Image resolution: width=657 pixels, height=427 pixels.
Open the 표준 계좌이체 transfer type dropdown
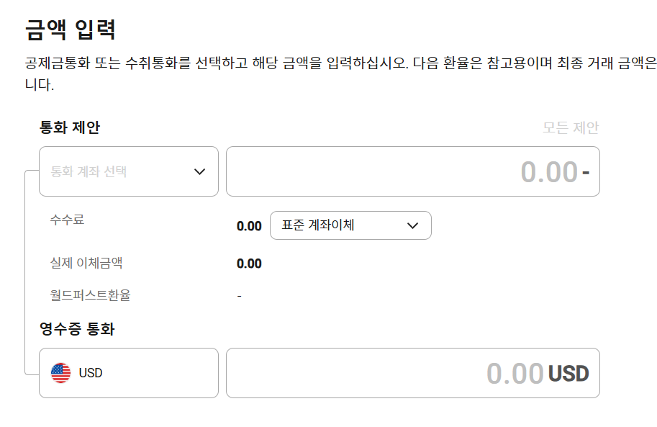click(x=350, y=225)
